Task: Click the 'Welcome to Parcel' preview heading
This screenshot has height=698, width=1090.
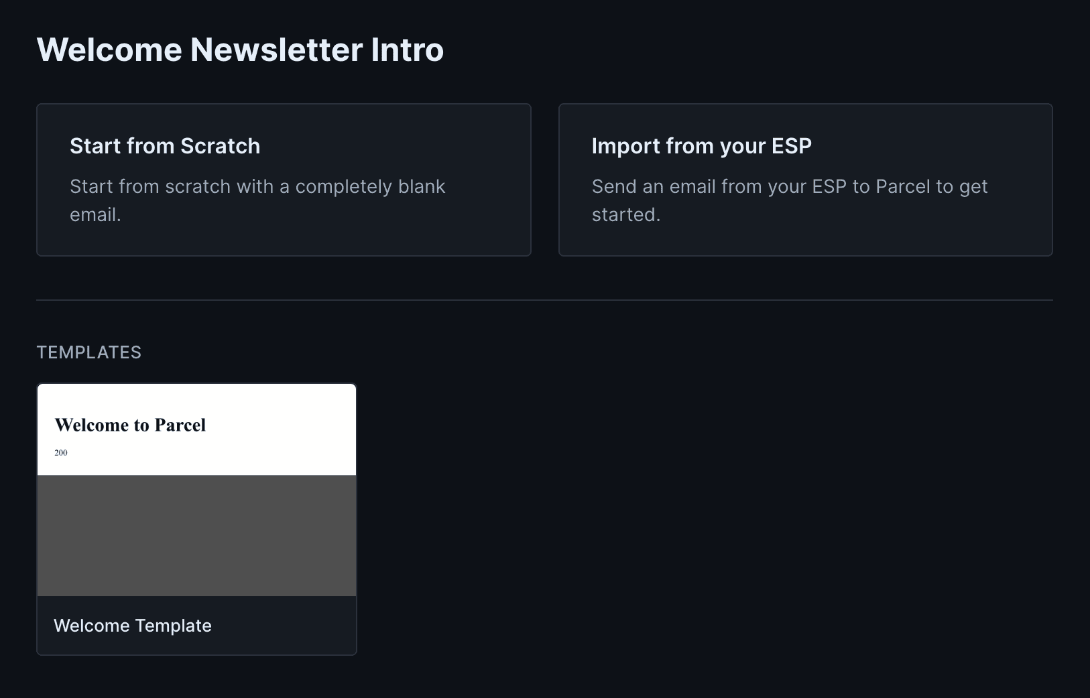Action: 131,425
